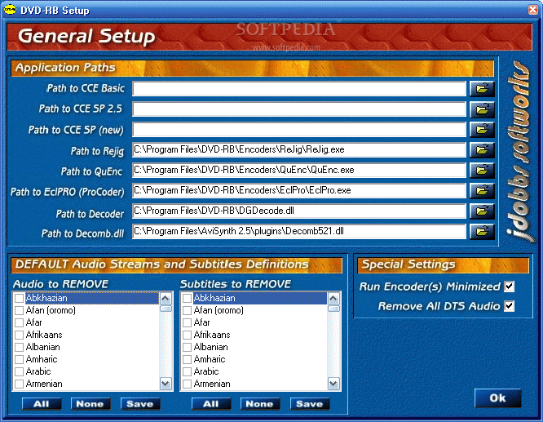Browse for the Decomb.dll path
543x422 pixels.
[x=482, y=232]
